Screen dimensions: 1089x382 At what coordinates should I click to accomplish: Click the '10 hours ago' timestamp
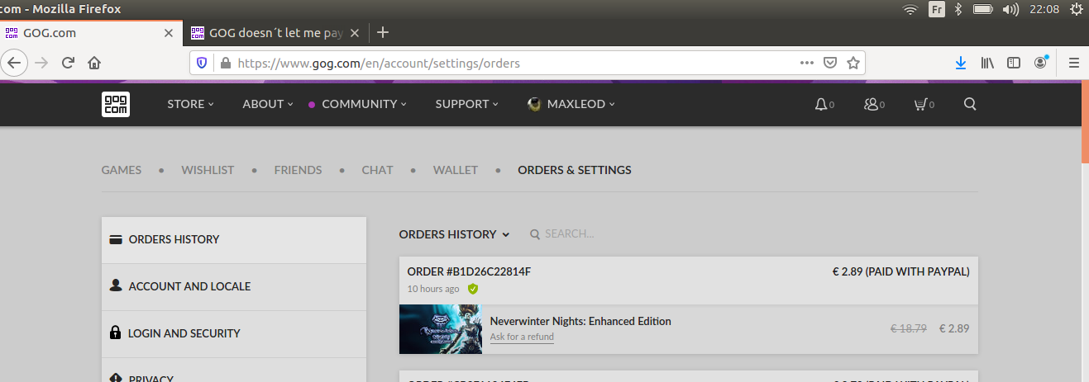pos(433,289)
